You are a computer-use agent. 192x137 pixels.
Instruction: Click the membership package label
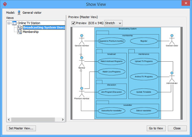128,36
